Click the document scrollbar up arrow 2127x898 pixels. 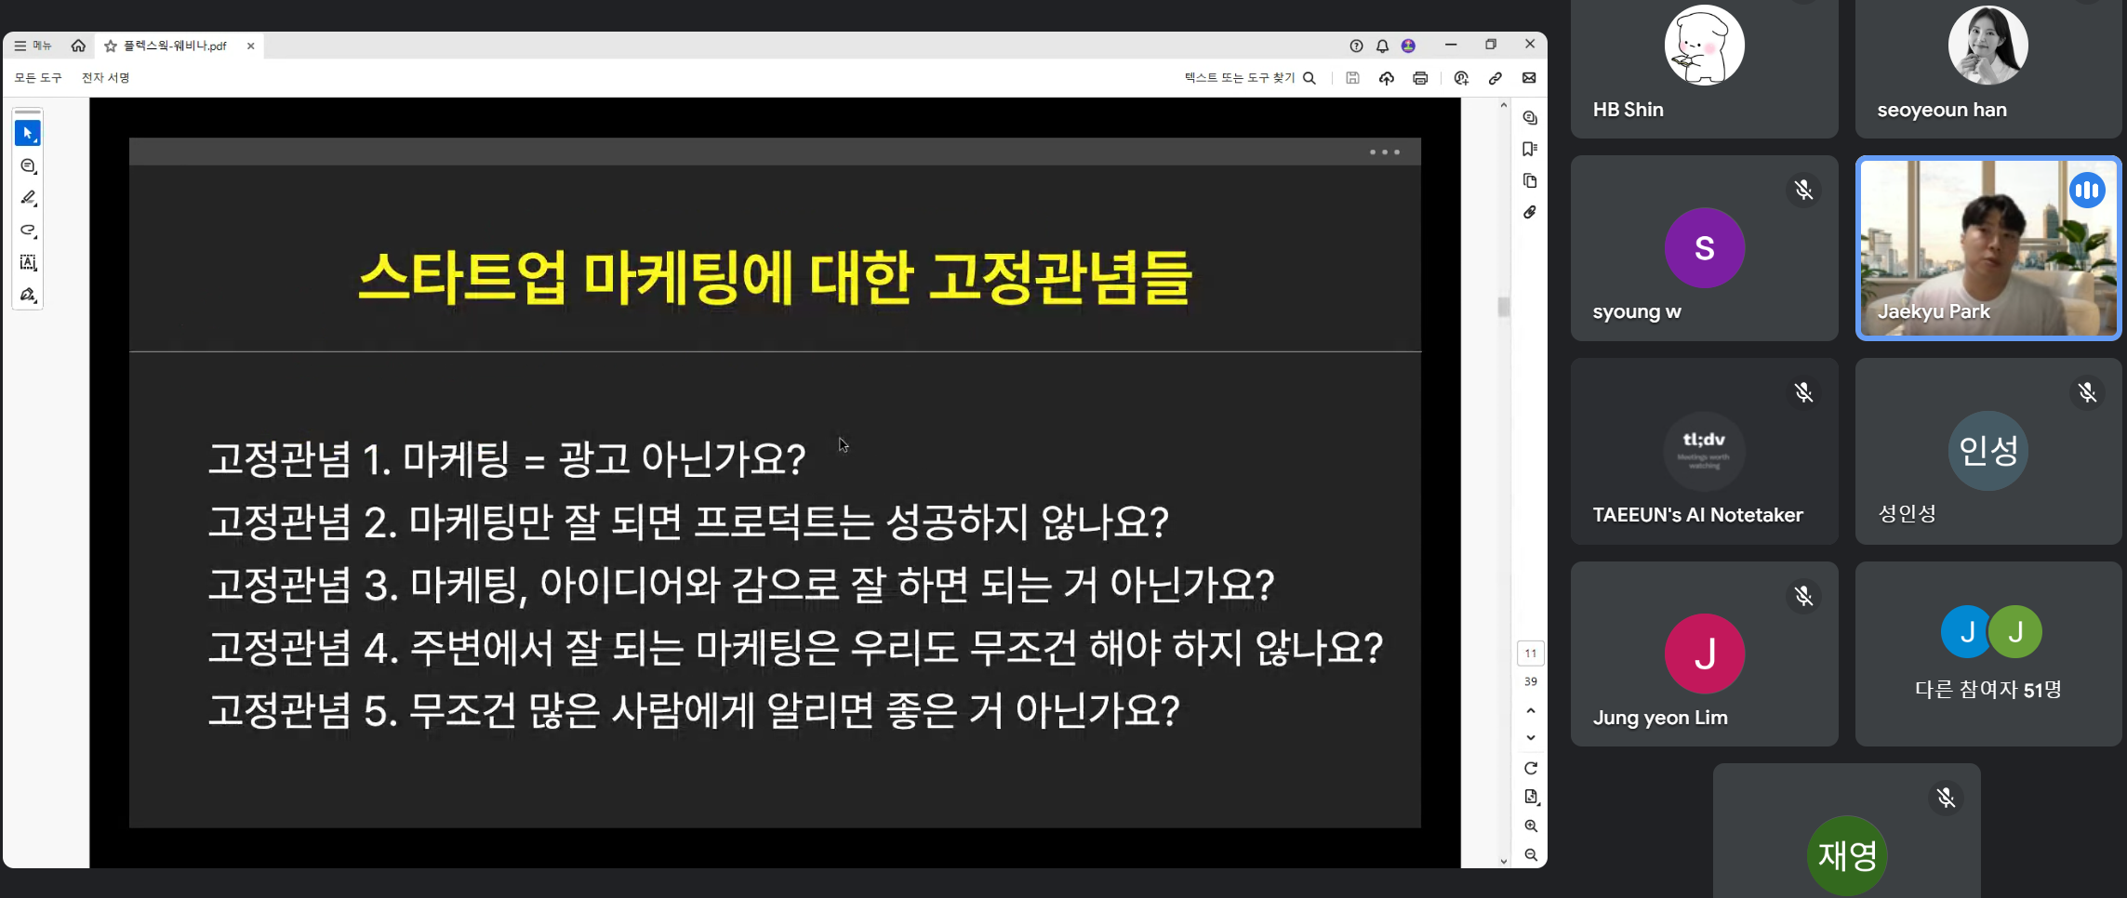(x=1504, y=106)
